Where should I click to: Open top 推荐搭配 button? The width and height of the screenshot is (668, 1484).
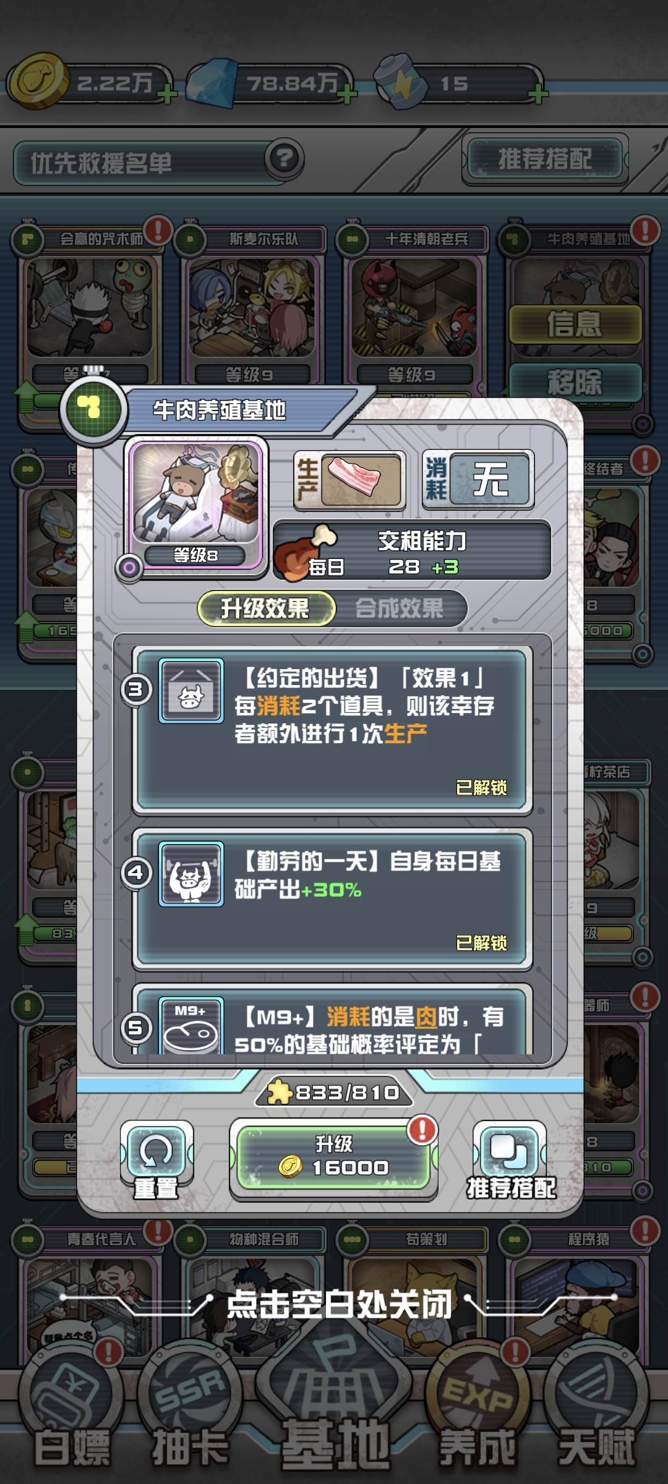click(545, 159)
